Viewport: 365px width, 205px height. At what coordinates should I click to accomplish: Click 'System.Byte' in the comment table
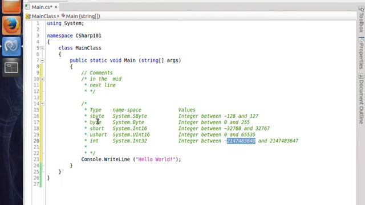(128, 122)
